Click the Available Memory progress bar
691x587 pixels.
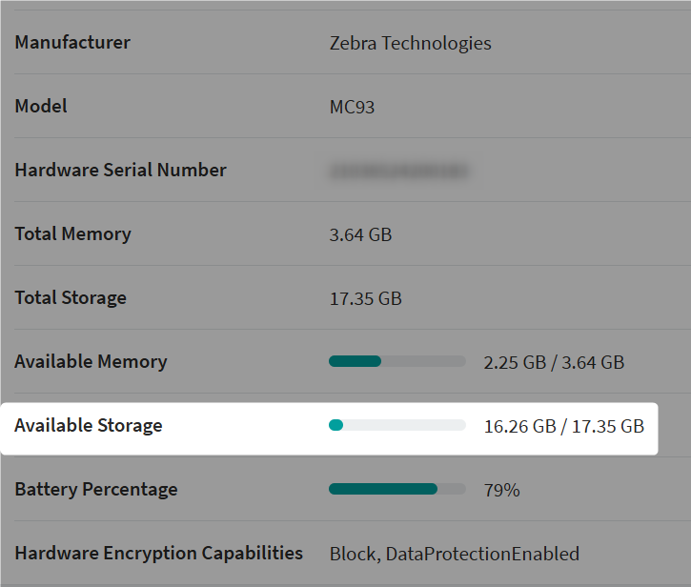[x=396, y=361]
